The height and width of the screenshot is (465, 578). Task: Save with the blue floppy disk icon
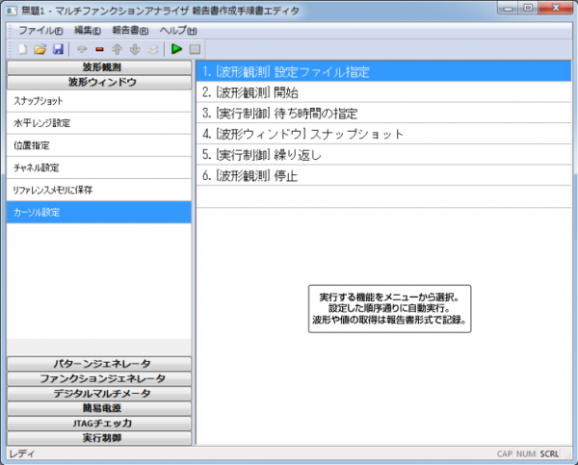[58, 49]
